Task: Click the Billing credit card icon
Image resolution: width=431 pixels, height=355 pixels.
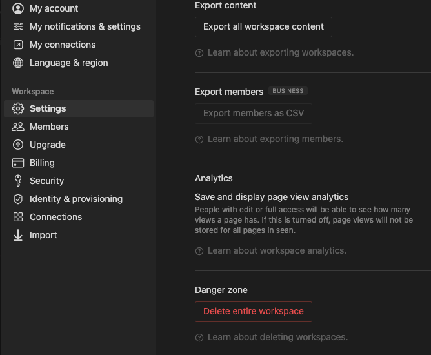Action: point(18,163)
